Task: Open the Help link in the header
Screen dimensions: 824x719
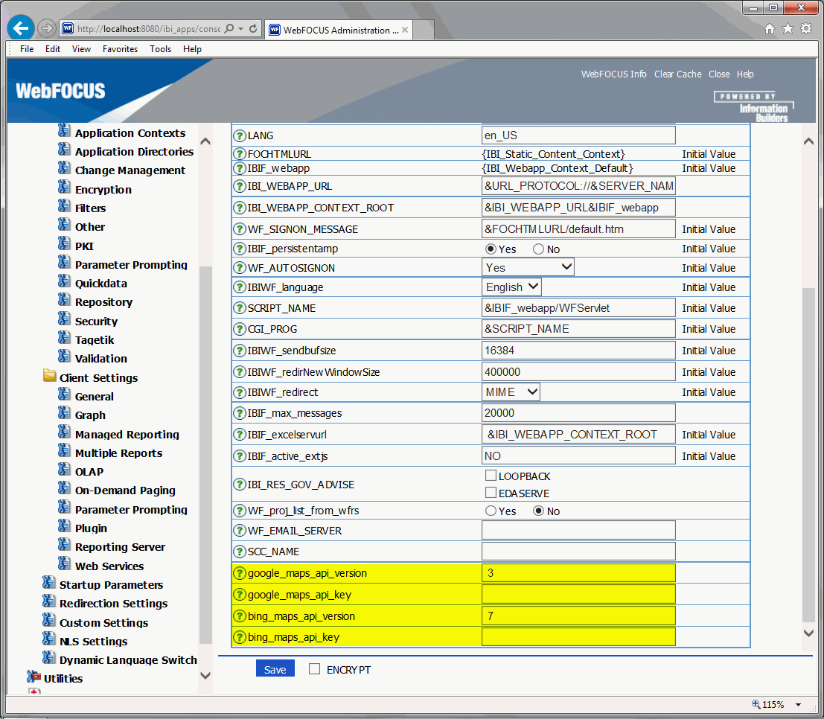Action: point(745,74)
